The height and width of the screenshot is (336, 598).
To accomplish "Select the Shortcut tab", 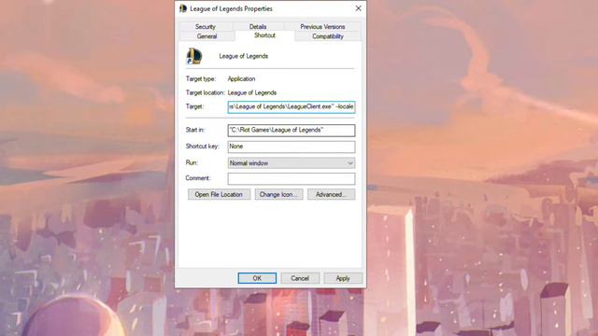I will pos(264,35).
